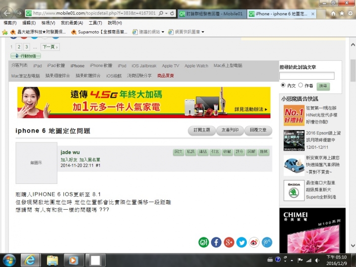Share post via Facebook icon
The image size is (356, 267).
[x=216, y=242]
